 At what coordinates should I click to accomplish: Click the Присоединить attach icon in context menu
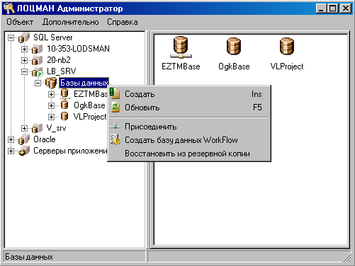click(115, 127)
